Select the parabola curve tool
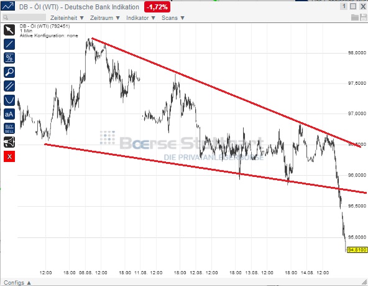 9,100
